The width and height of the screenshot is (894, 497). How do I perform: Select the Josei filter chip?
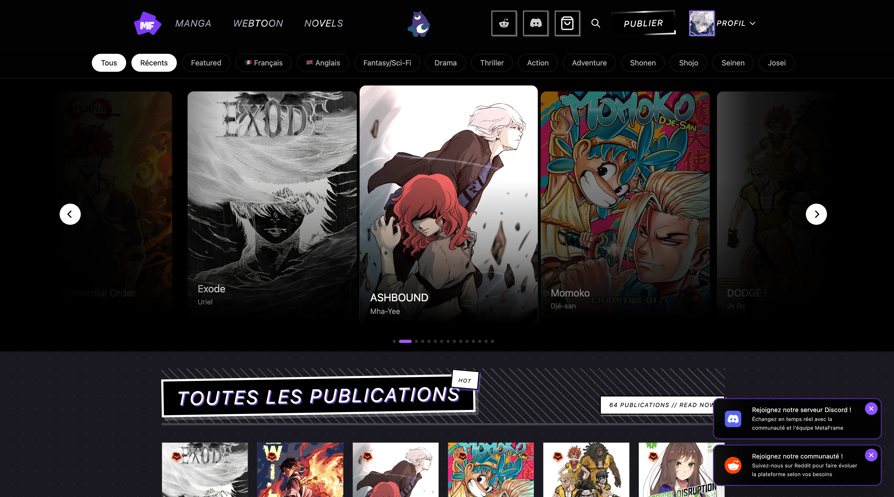click(x=777, y=63)
